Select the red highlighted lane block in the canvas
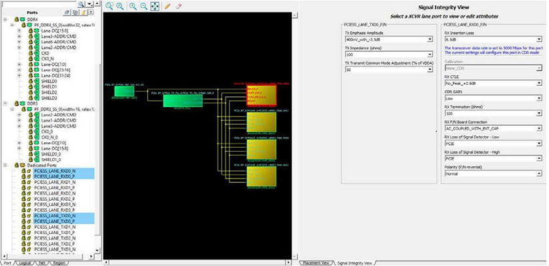549x266 pixels. [x=261, y=95]
